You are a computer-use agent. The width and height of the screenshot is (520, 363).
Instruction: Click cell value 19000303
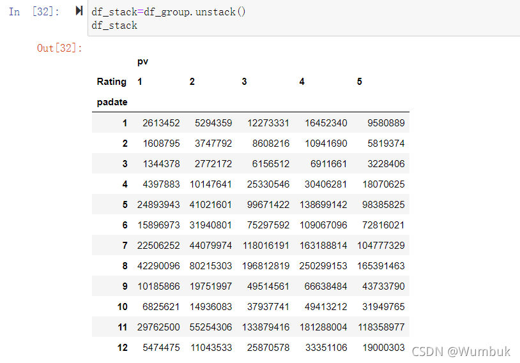[x=384, y=348]
